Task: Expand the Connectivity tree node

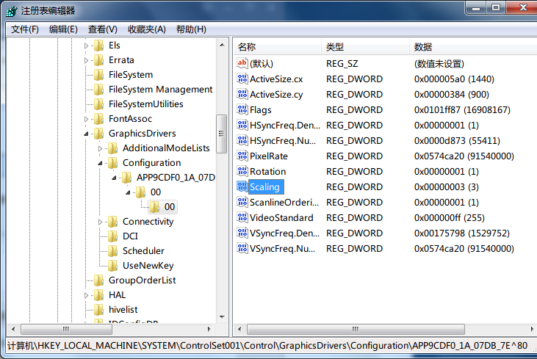Action: click(x=101, y=222)
